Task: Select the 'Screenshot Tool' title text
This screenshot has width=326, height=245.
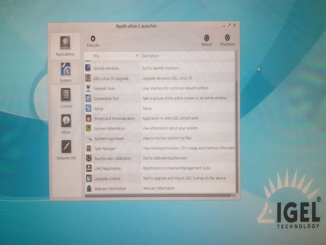Action: pyautogui.click(x=106, y=99)
